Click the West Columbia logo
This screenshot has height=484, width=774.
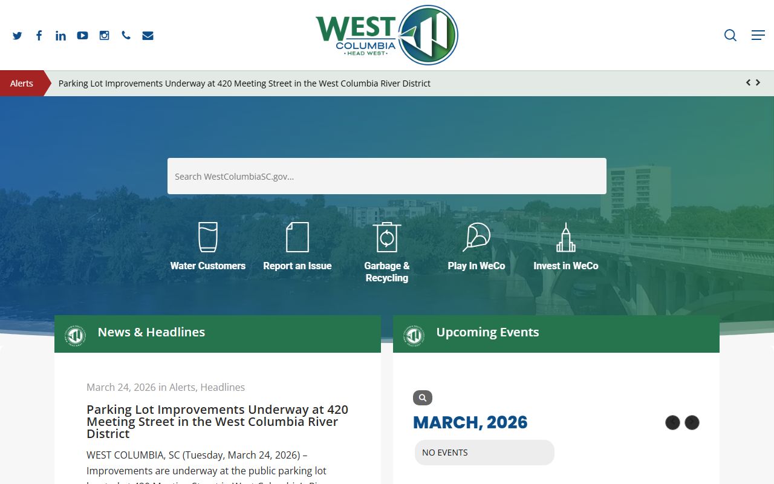coord(386,35)
